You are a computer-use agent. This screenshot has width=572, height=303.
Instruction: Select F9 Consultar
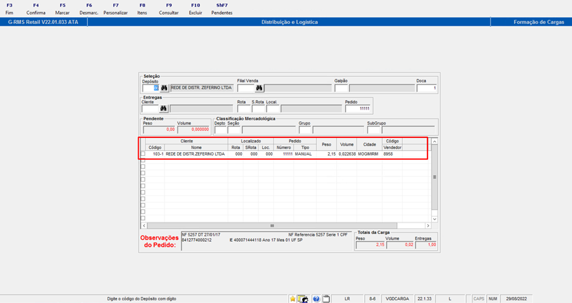point(169,9)
